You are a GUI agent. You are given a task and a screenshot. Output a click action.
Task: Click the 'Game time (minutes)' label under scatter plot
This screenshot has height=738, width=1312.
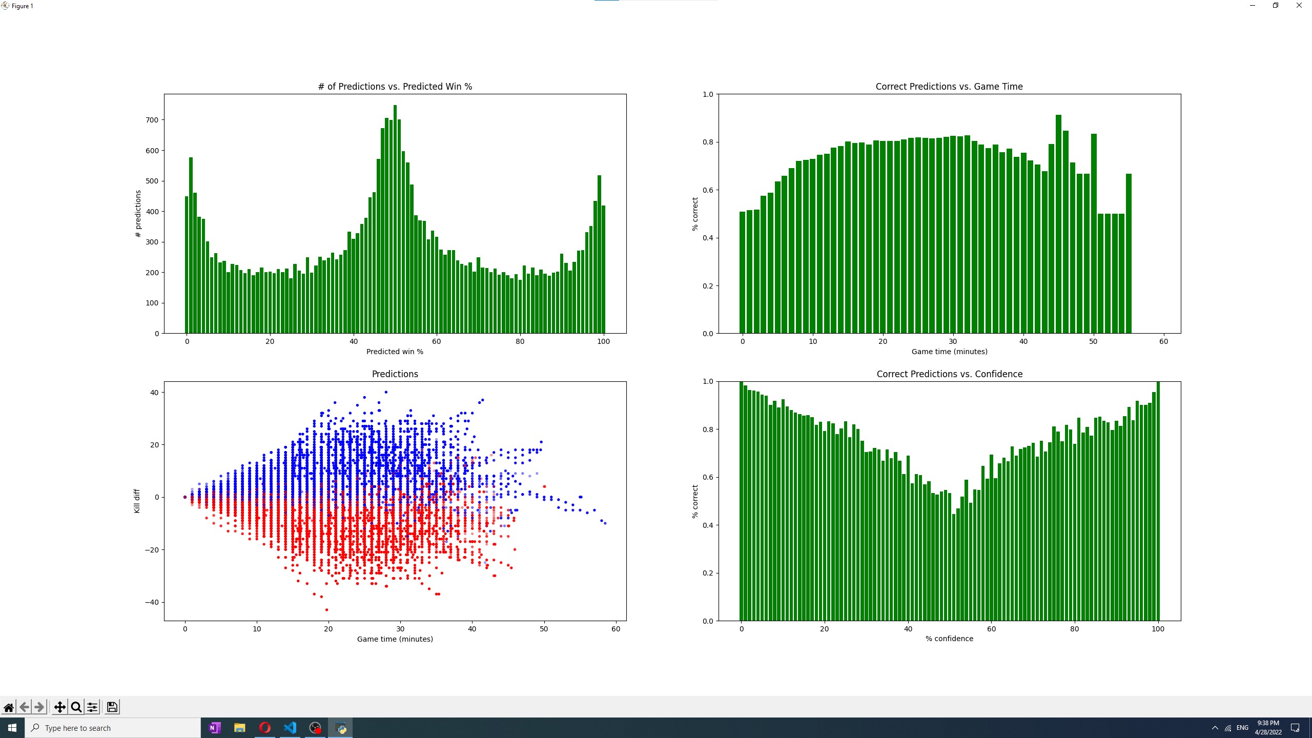coord(395,639)
